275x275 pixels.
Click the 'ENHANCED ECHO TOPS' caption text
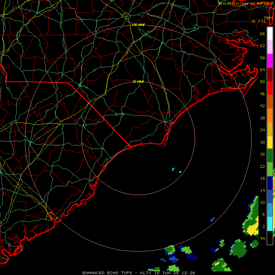click(107, 273)
